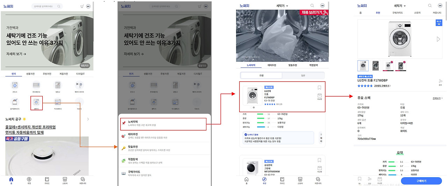Open the 세탁기 dropdown on product detail header
Viewport: 447px width, 186px height.
point(400,6)
